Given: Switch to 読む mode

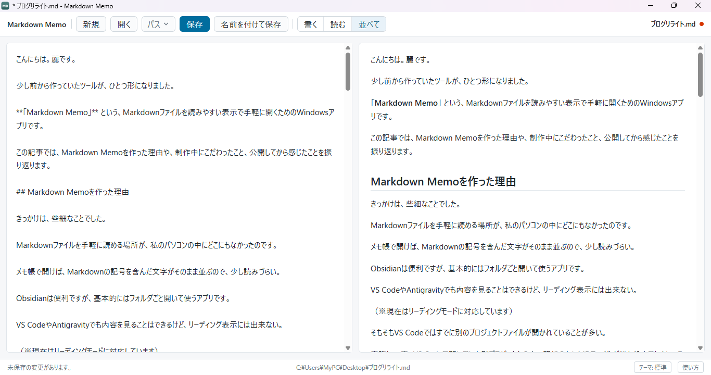Looking at the screenshot, I should click(x=338, y=24).
